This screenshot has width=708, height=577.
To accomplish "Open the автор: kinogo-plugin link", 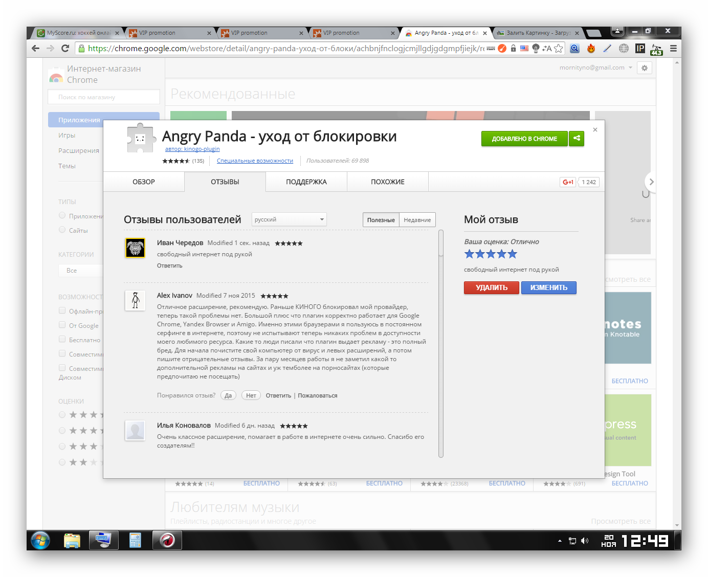I will (192, 149).
